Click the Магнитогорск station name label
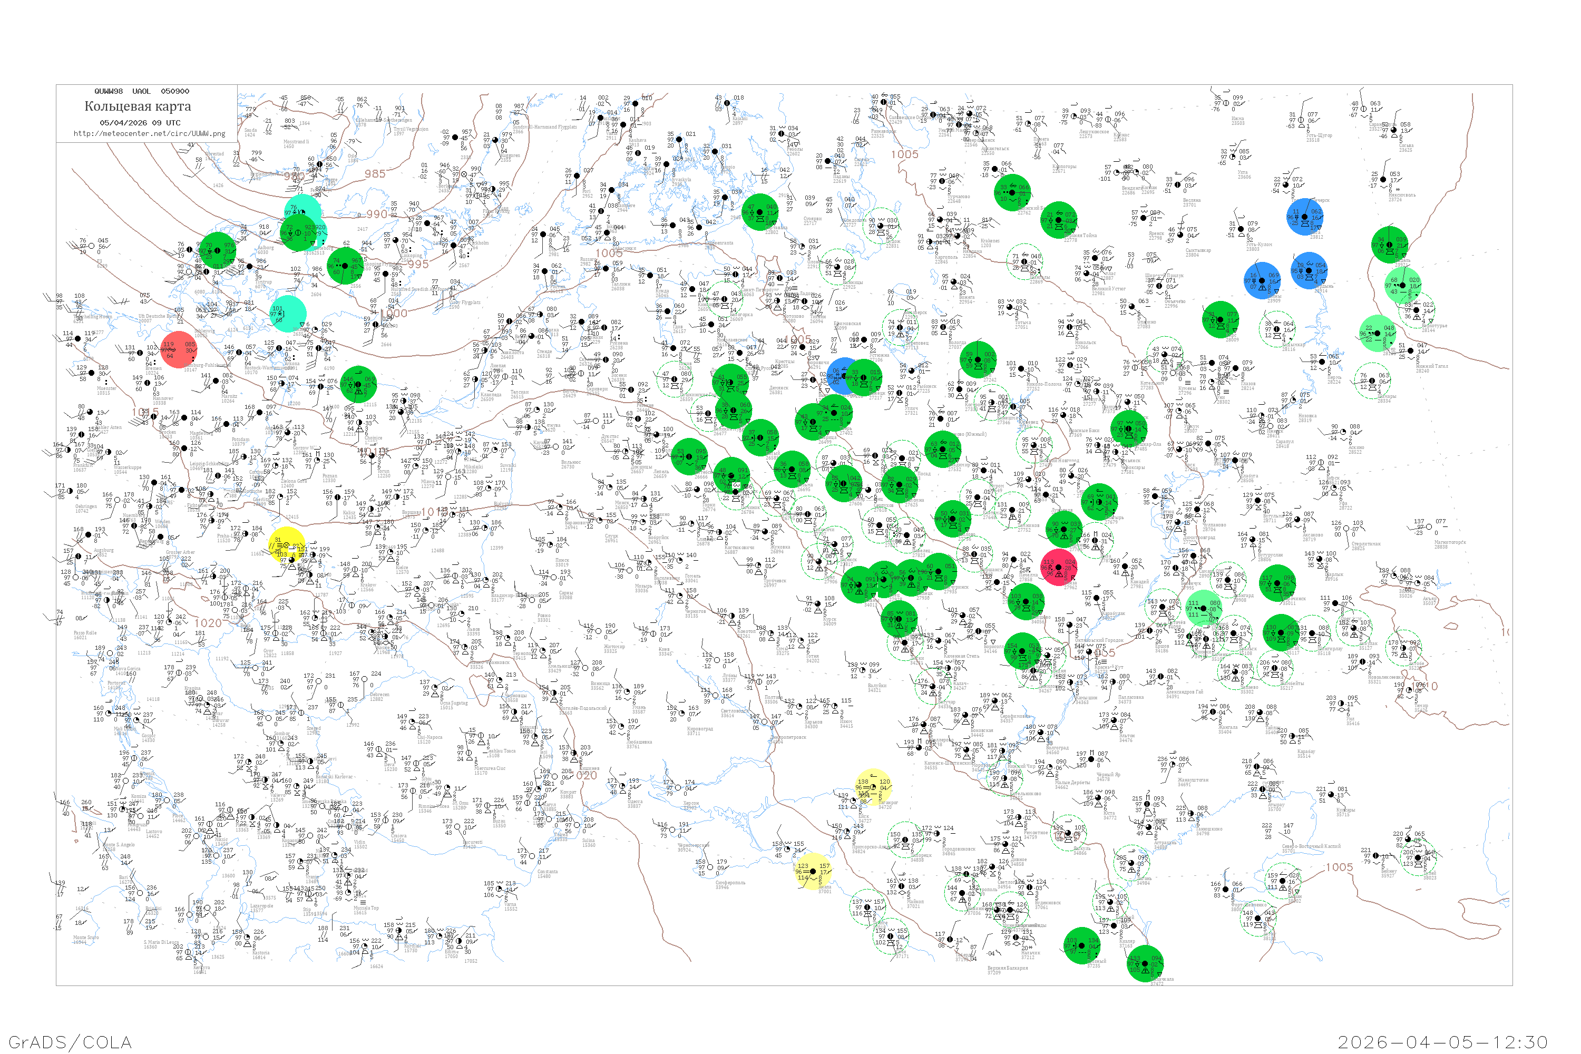 pyautogui.click(x=1450, y=542)
